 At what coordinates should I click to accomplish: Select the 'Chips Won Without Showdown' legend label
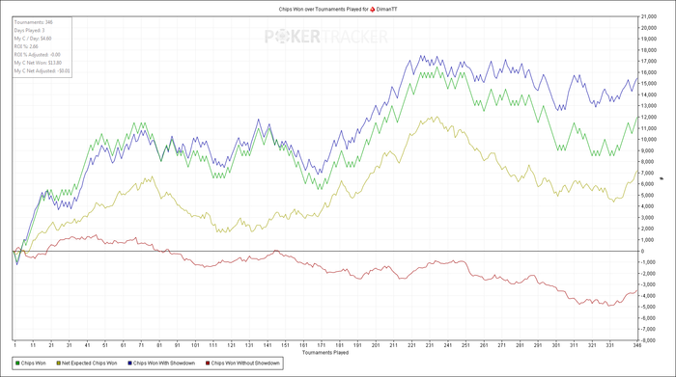(245, 364)
